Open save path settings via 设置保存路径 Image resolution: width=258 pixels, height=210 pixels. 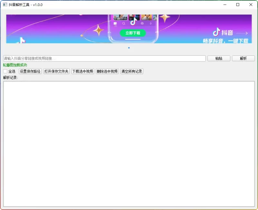pos(31,71)
